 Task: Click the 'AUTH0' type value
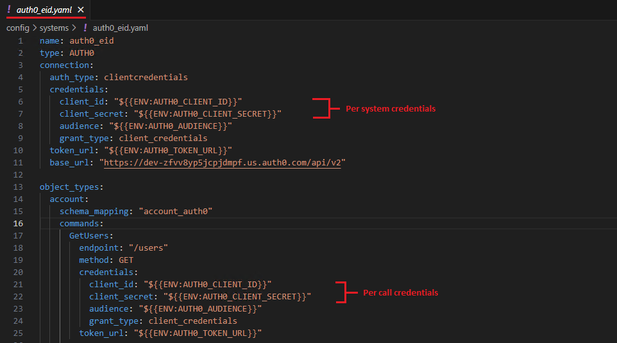click(x=82, y=53)
